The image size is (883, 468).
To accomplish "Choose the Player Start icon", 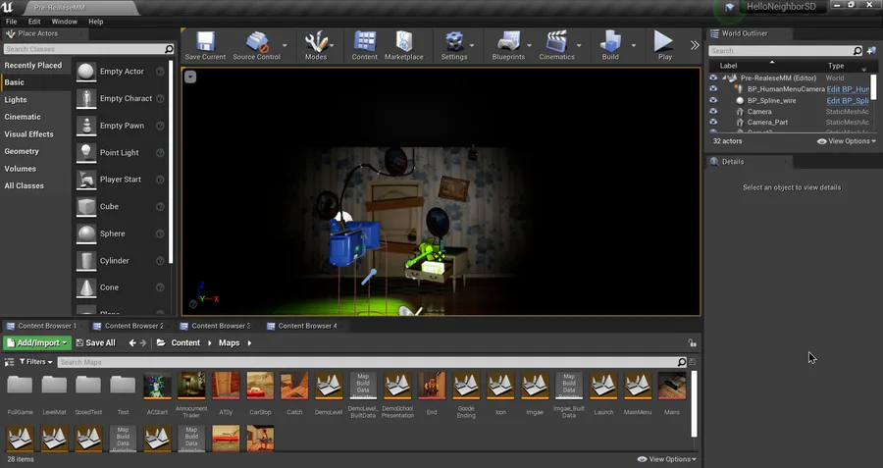I will click(x=86, y=180).
